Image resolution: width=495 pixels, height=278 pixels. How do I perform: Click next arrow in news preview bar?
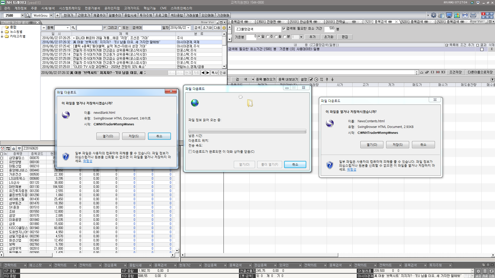click(208, 73)
